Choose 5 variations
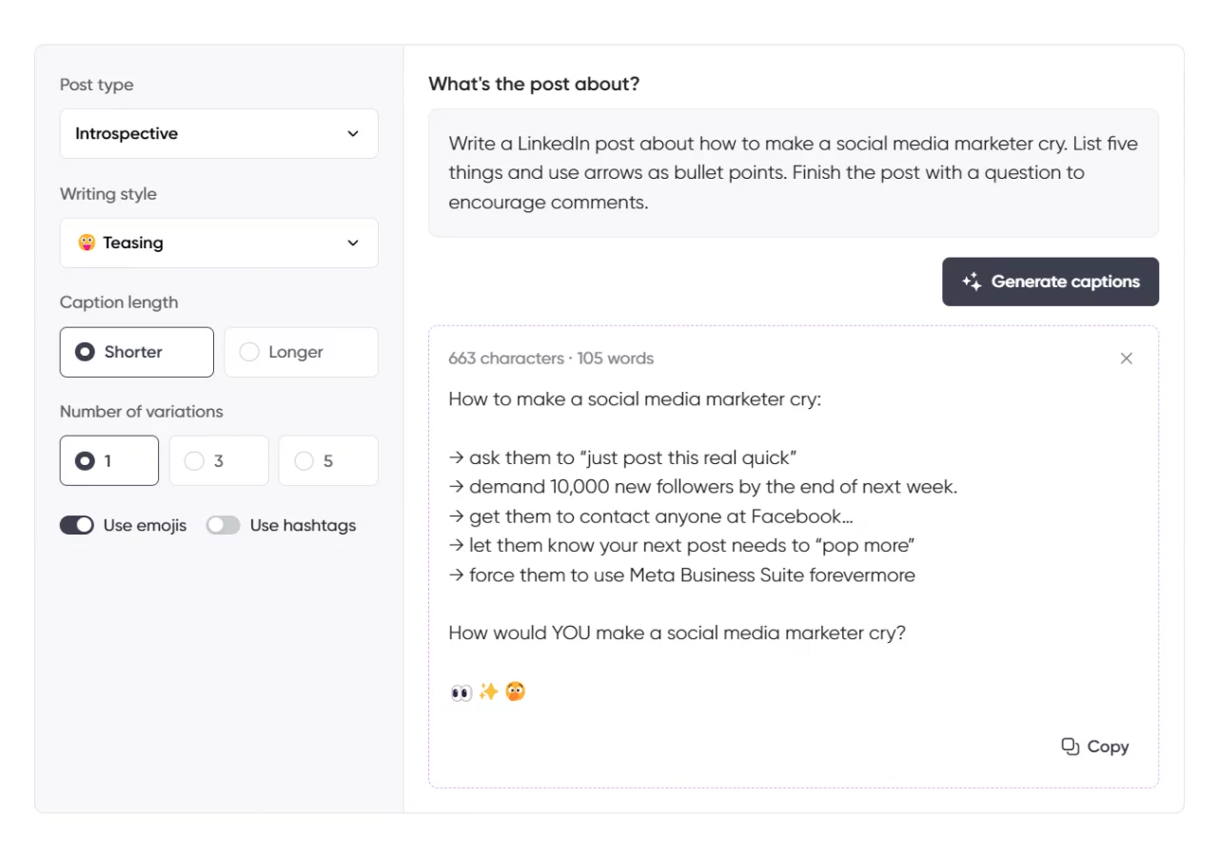The image size is (1218, 856). pos(328,460)
